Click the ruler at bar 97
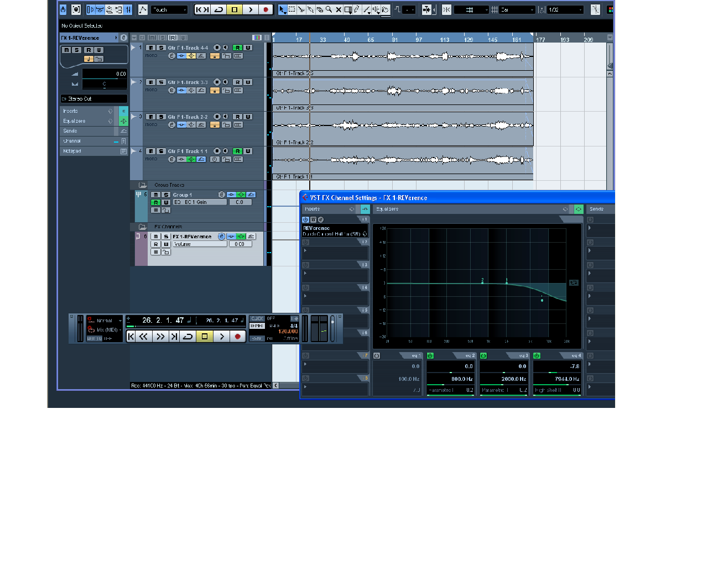 coord(419,40)
